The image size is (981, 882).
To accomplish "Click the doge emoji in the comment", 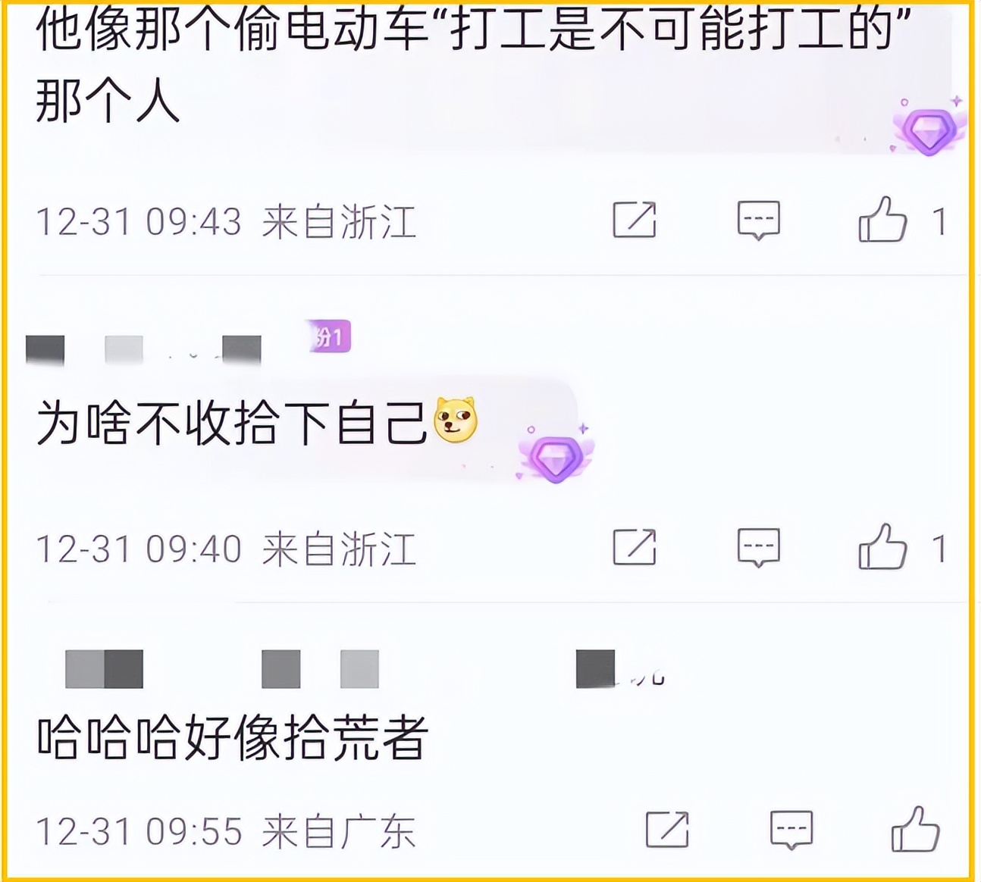I will 455,419.
